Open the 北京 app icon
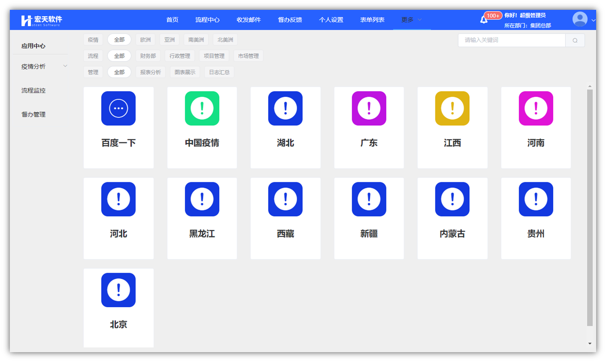The image size is (606, 362). (118, 290)
